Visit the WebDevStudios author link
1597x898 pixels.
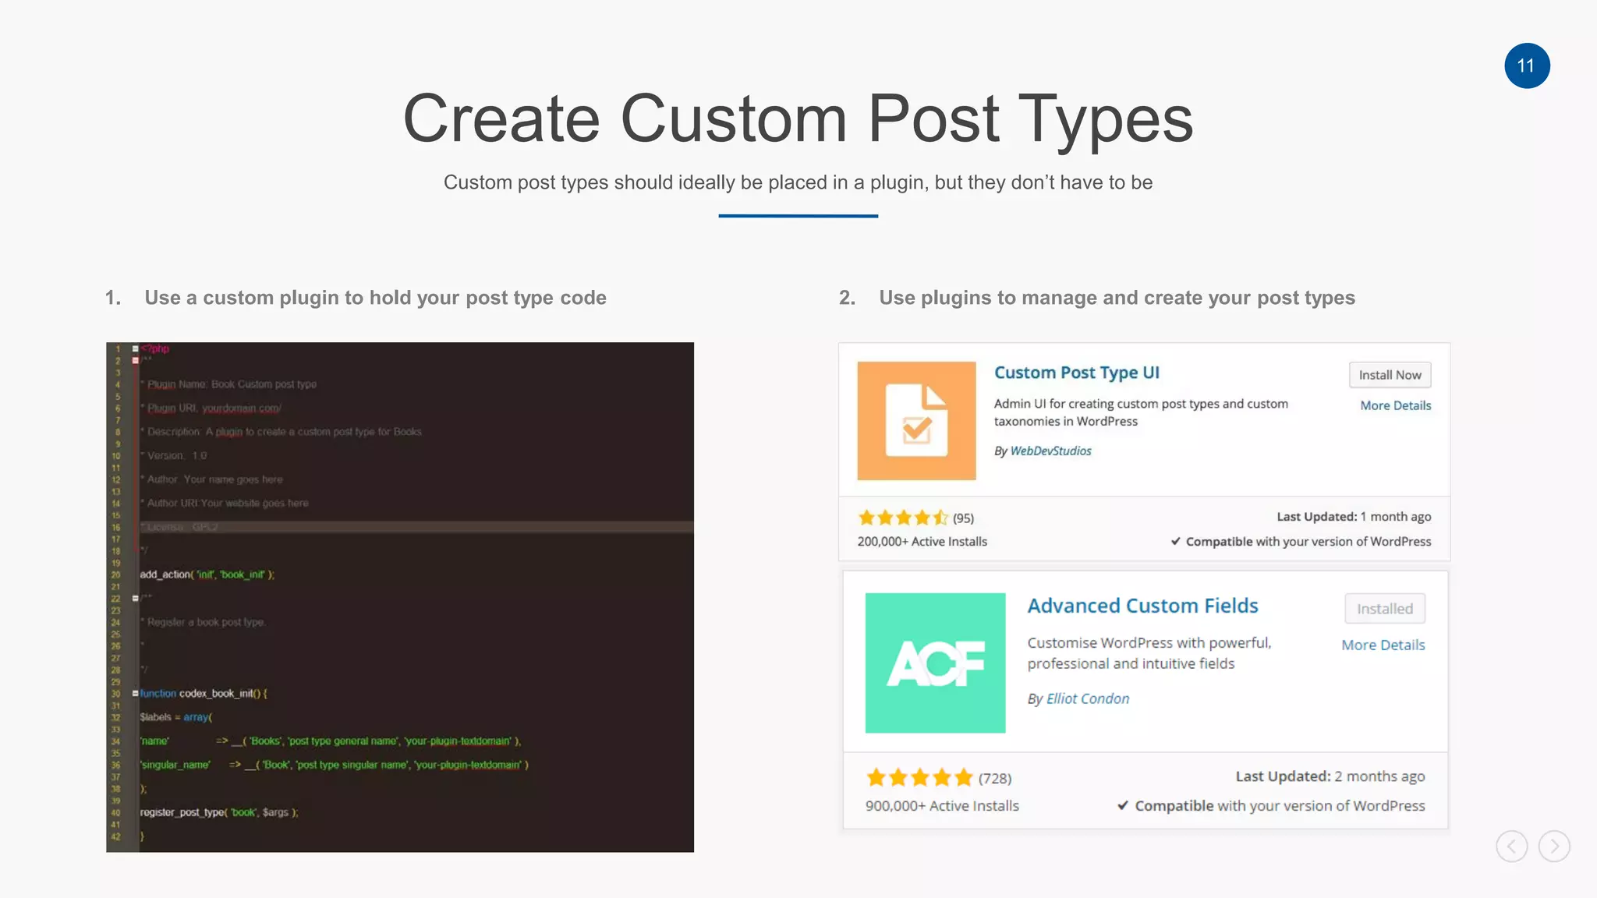point(1050,451)
